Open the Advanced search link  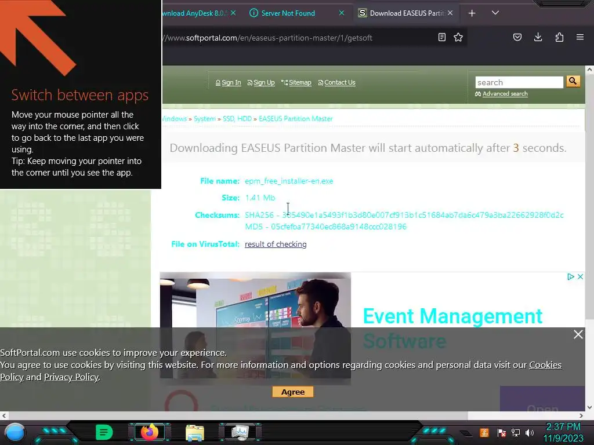(x=505, y=94)
